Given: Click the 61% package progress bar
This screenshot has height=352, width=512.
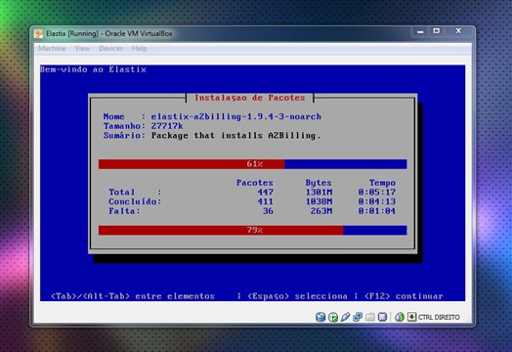Looking at the screenshot, I should coord(253,163).
